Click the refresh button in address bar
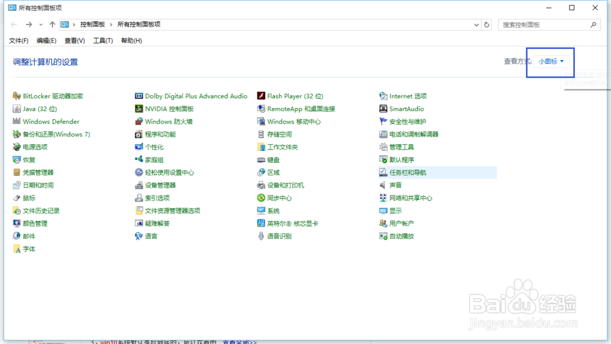The image size is (611, 344). tap(487, 24)
